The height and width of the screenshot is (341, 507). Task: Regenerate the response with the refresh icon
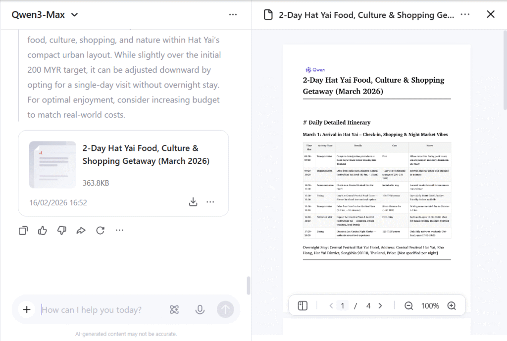(x=100, y=230)
